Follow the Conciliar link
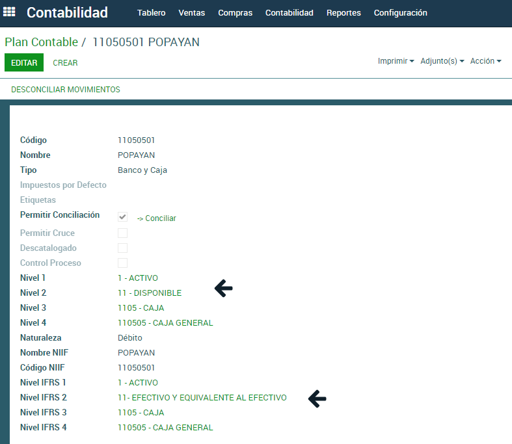 [157, 218]
